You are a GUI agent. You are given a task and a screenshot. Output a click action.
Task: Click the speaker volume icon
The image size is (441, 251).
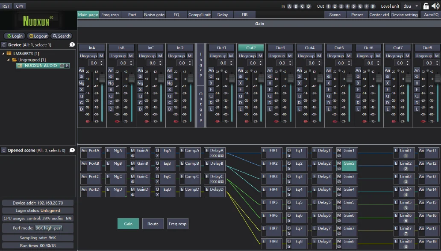tap(435, 6)
